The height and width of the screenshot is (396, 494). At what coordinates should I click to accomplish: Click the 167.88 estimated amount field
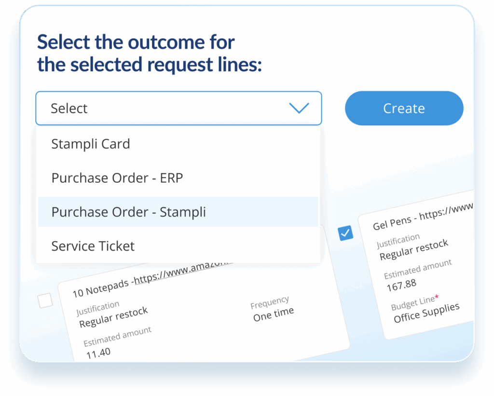pos(401,285)
